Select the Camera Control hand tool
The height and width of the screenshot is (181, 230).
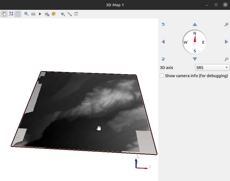4,14
